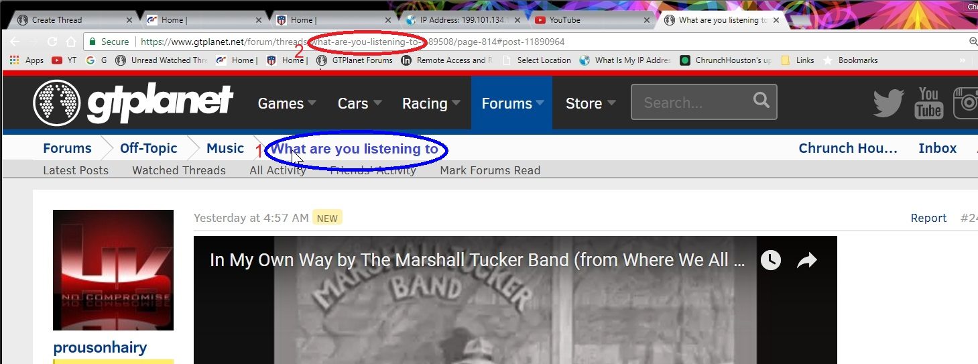Open prousonhairy's avatar thumbnail

pos(113,270)
